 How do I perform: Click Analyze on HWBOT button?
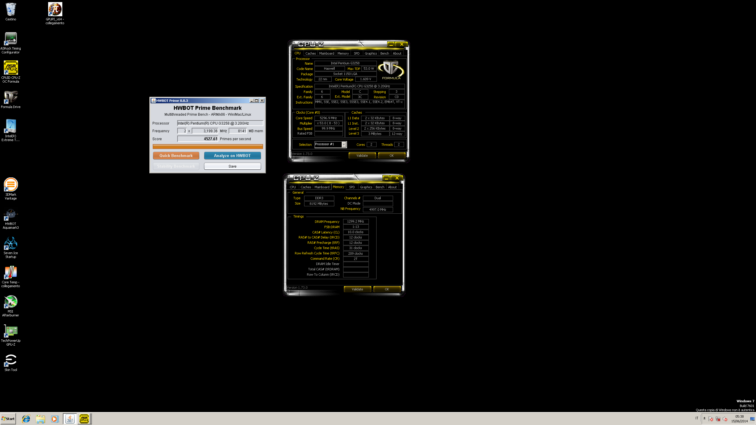(x=232, y=156)
